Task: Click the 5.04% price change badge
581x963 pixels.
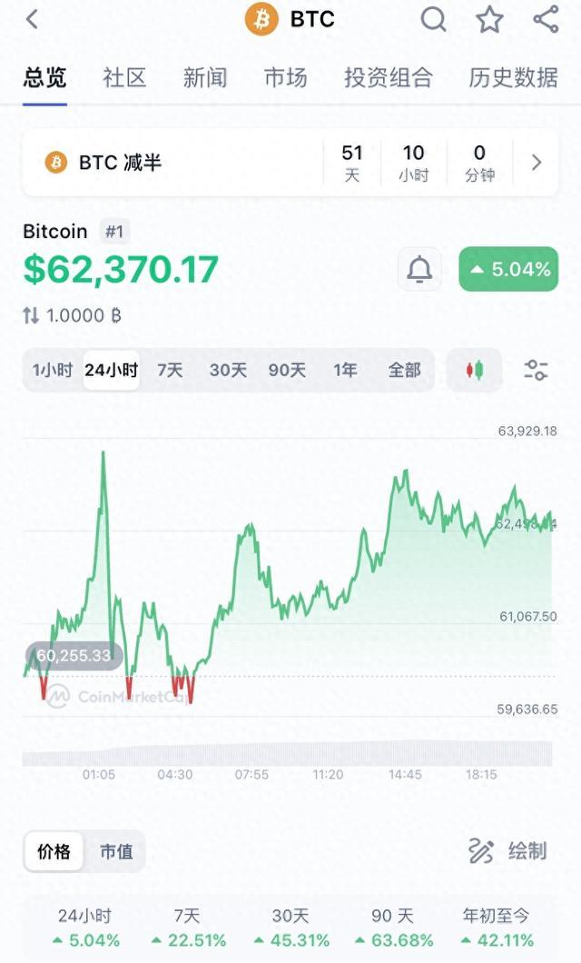Action: [508, 269]
